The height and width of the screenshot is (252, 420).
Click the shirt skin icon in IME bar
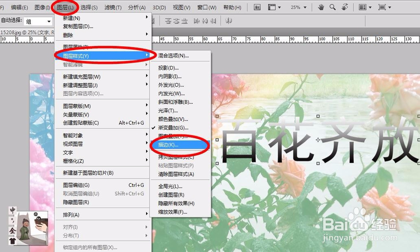13,241
